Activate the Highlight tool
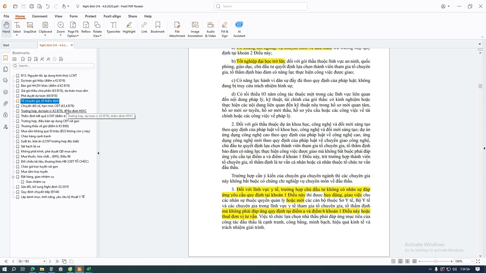 tap(129, 28)
